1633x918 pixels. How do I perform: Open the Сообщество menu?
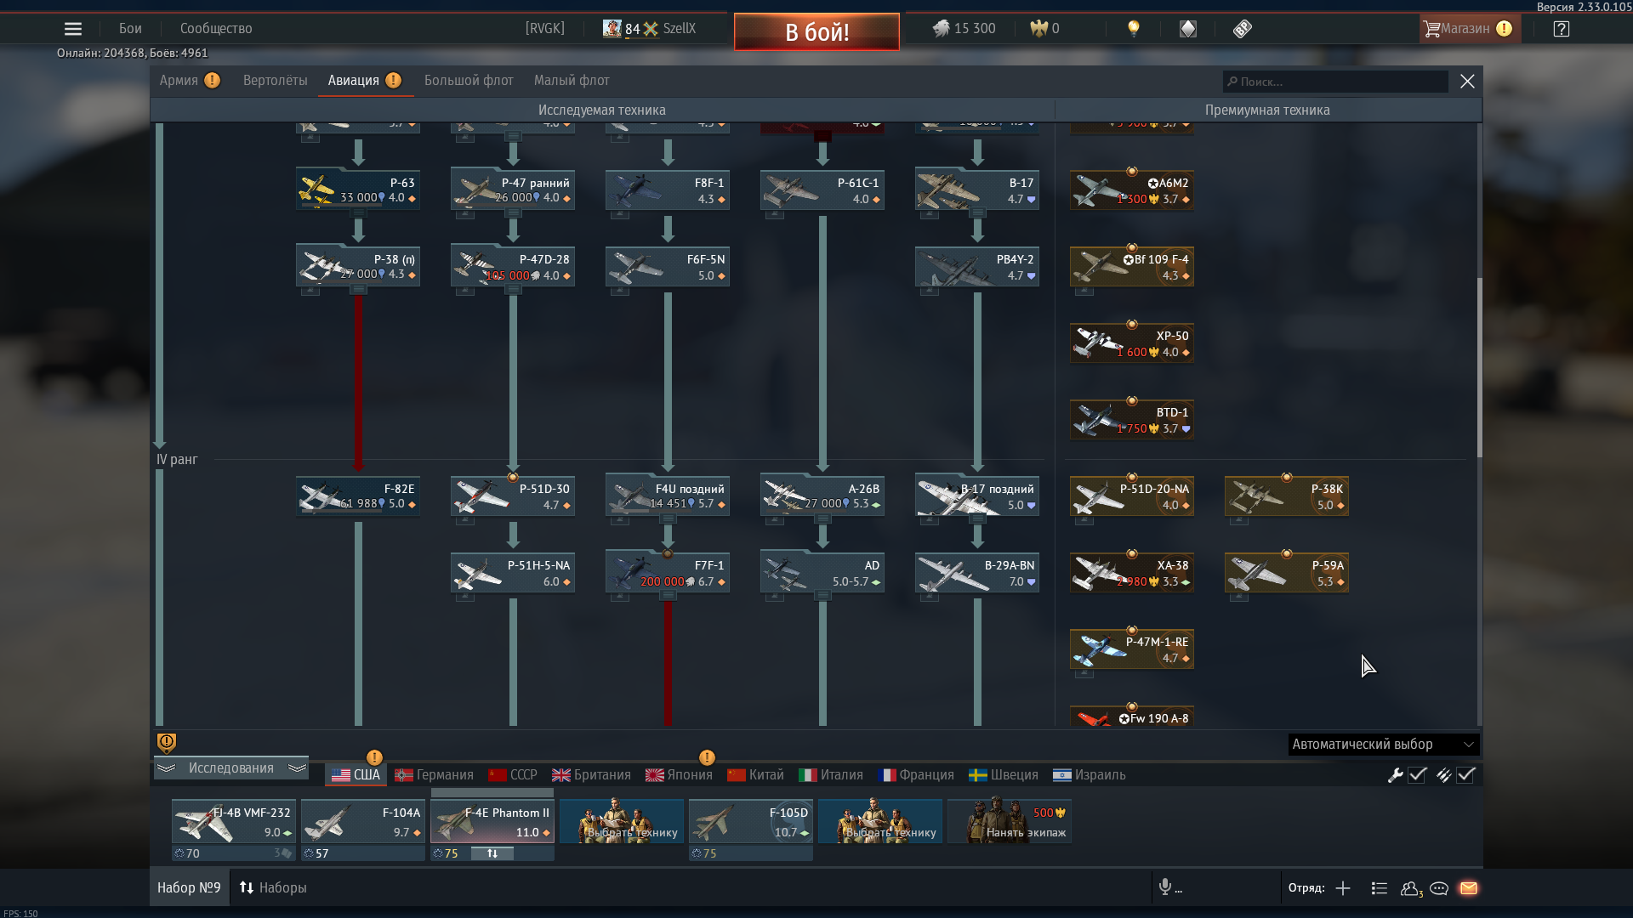click(216, 29)
